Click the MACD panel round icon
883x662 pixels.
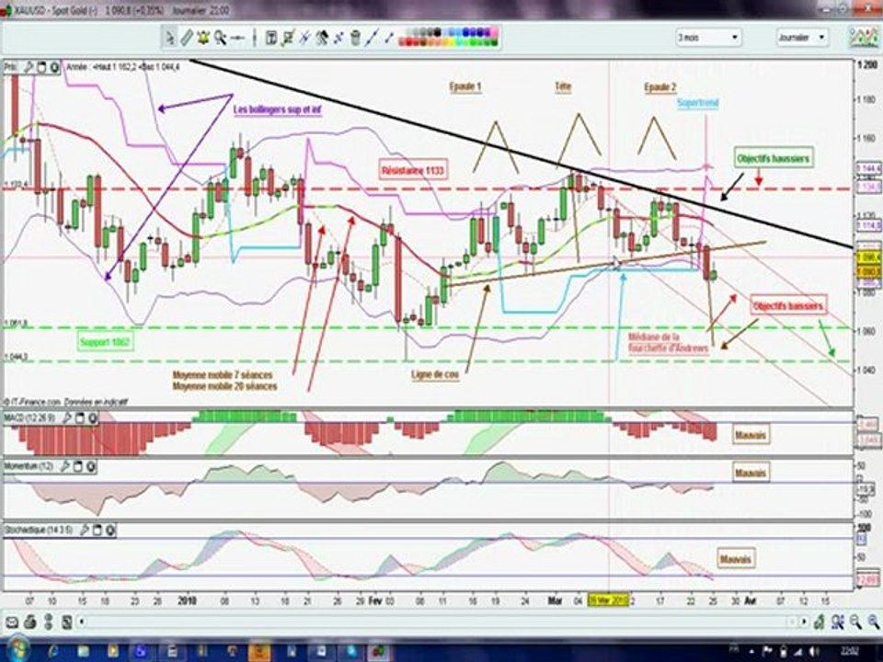[92, 417]
